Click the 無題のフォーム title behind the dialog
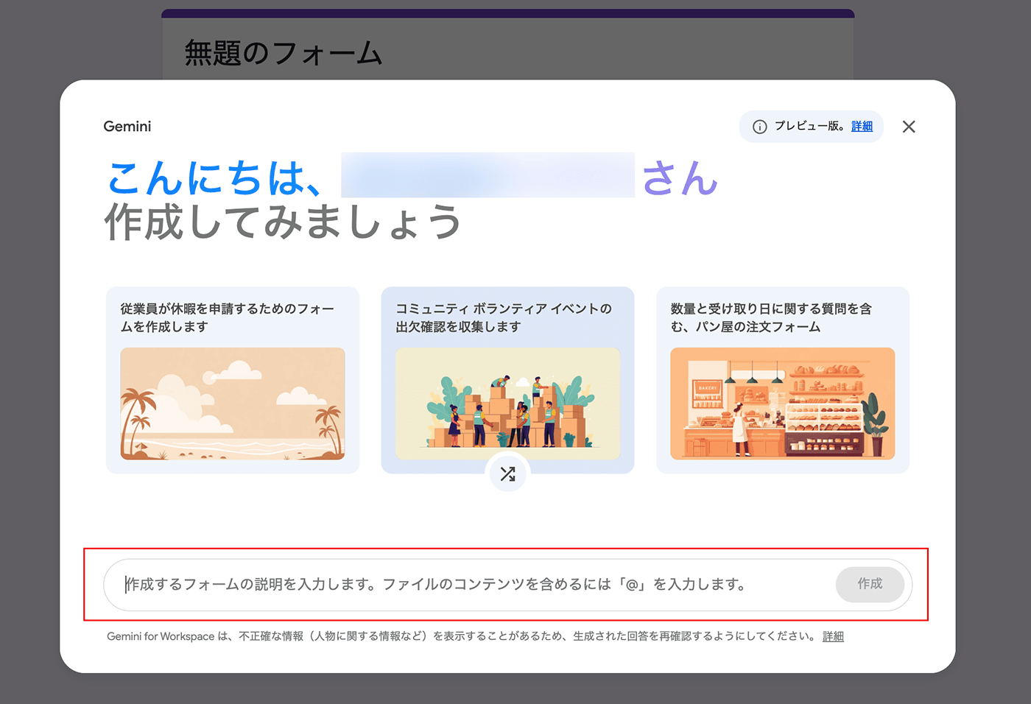Screen dimensions: 1031x704 (x=283, y=54)
